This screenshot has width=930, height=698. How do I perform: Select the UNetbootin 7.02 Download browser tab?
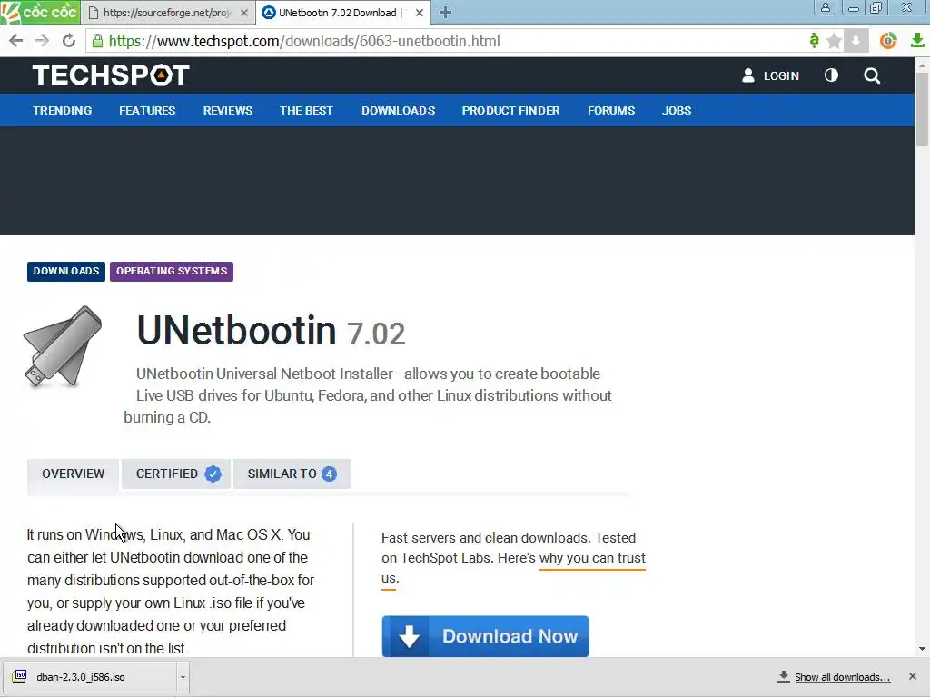[x=343, y=13]
